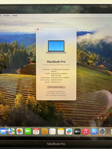Launch Reminders from the Dock
112x149 pixels.
coord(52,131)
